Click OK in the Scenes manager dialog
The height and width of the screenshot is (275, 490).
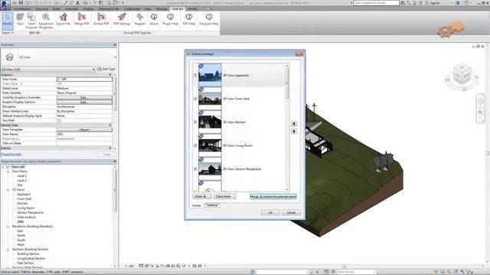pos(270,212)
